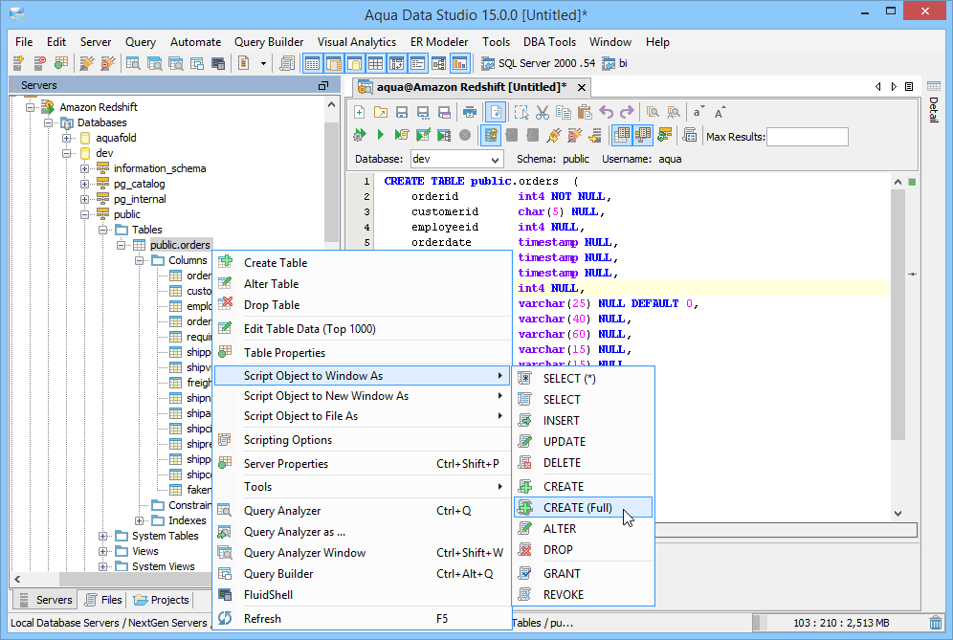Image resolution: width=953 pixels, height=640 pixels.
Task: Click the Paste clipboard icon
Action: click(x=585, y=112)
